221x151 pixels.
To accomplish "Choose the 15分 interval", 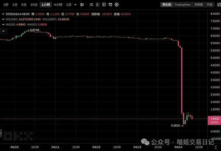I will pyautogui.click(x=34, y=5).
